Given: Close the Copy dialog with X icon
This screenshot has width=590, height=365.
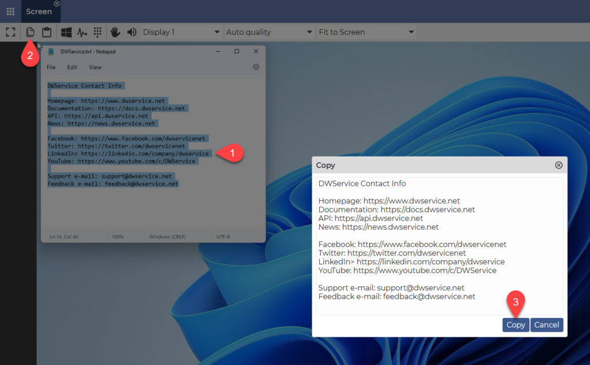Looking at the screenshot, I should pos(559,165).
